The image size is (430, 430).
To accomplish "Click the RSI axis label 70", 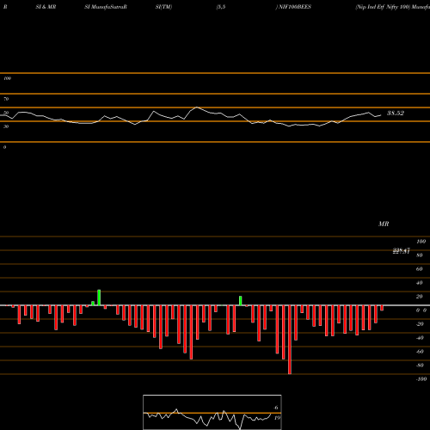I will [6, 99].
